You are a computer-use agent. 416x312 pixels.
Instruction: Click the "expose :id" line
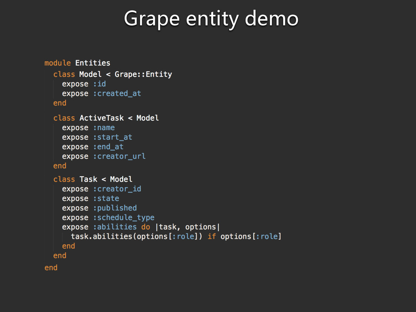point(84,84)
